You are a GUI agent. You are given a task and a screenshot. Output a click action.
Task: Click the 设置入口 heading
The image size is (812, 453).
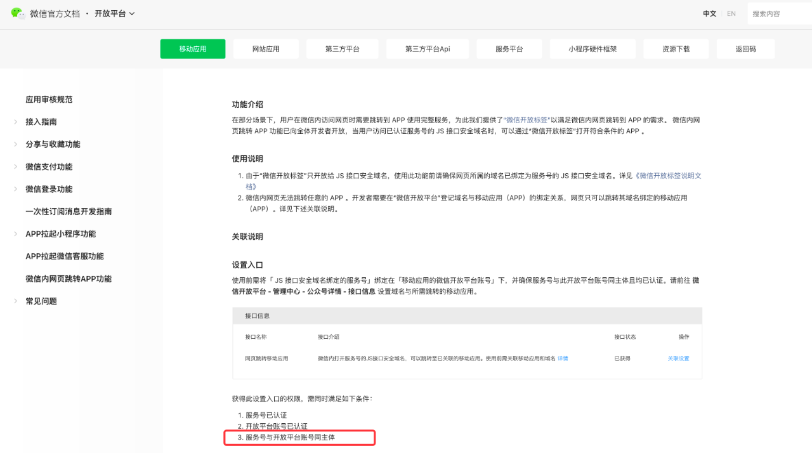(247, 265)
